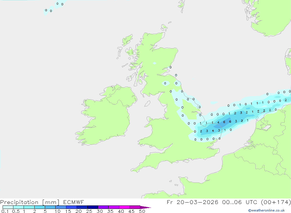Click the 2–5 mm legend color swatch

[40, 207]
